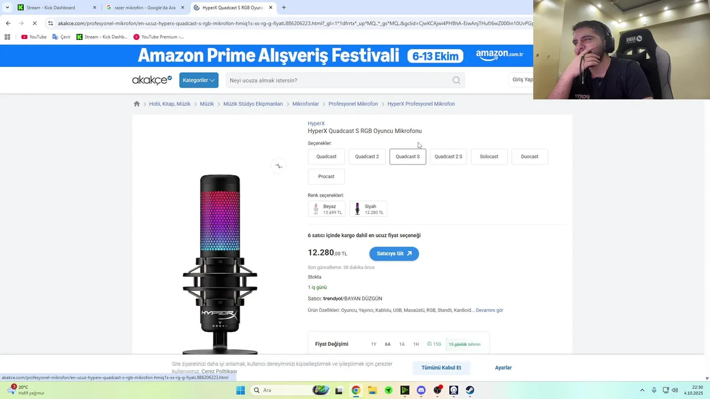Close the razer mikrofon Google tab
Viewport: 710px width, 399px height.
pyautogui.click(x=182, y=8)
